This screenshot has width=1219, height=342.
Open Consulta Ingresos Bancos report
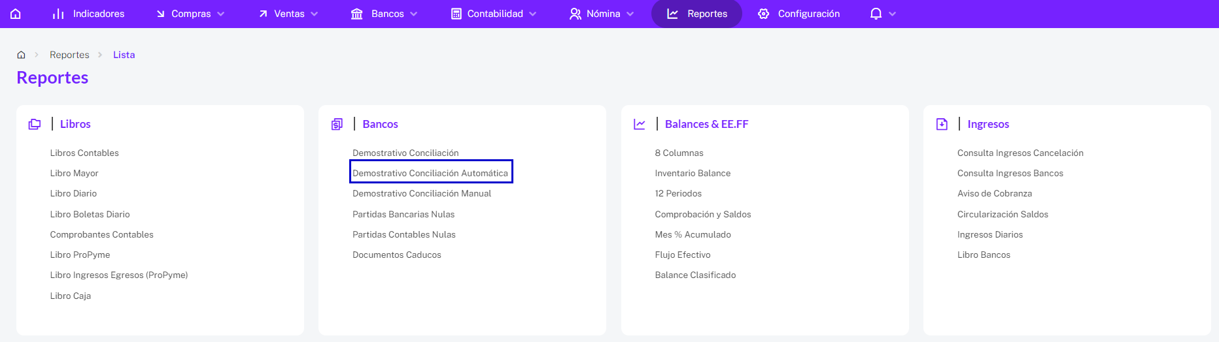[1010, 173]
